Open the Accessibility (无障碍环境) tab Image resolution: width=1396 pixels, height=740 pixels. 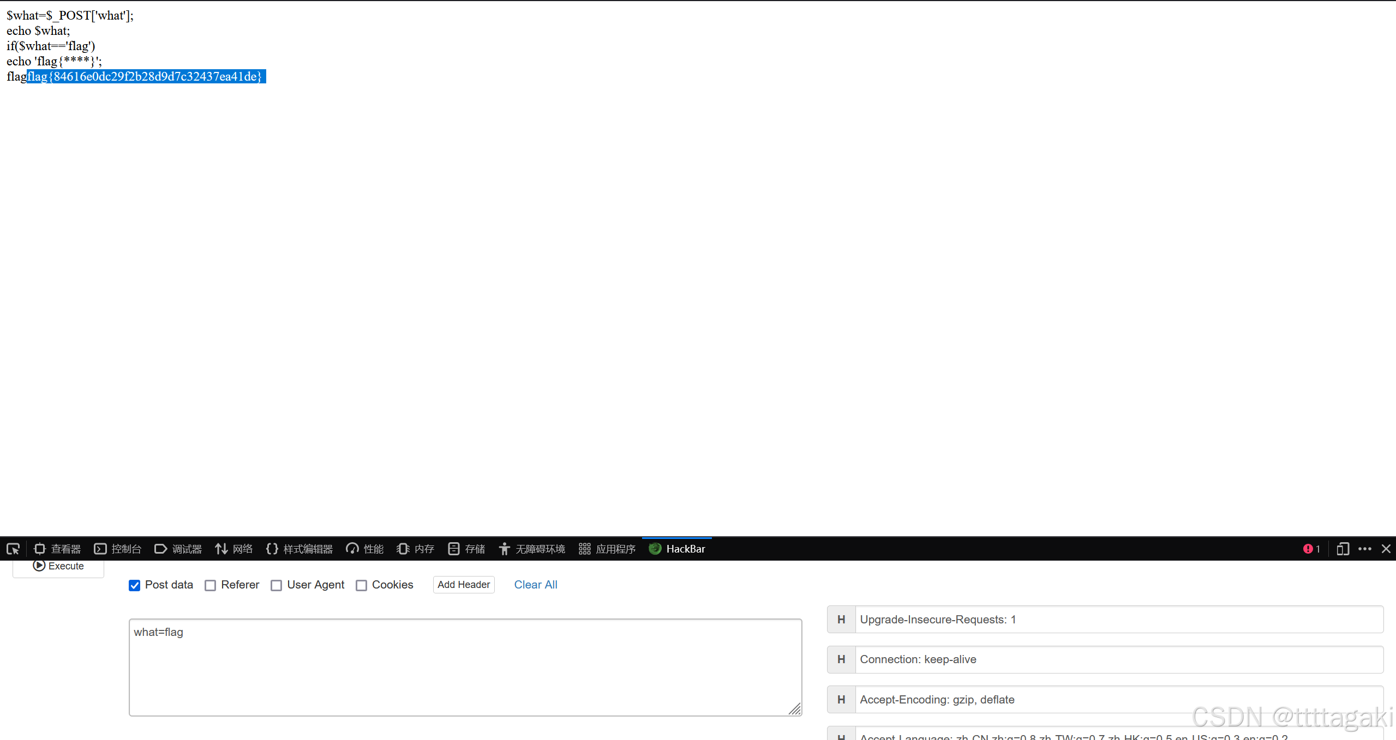coord(532,549)
